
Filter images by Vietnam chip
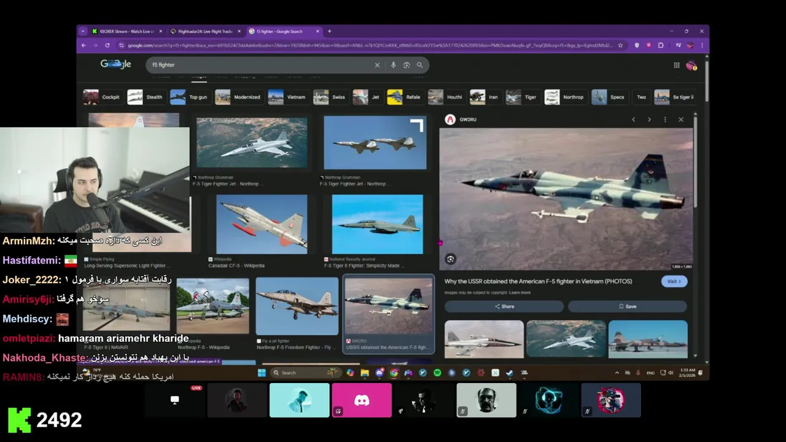(x=287, y=97)
